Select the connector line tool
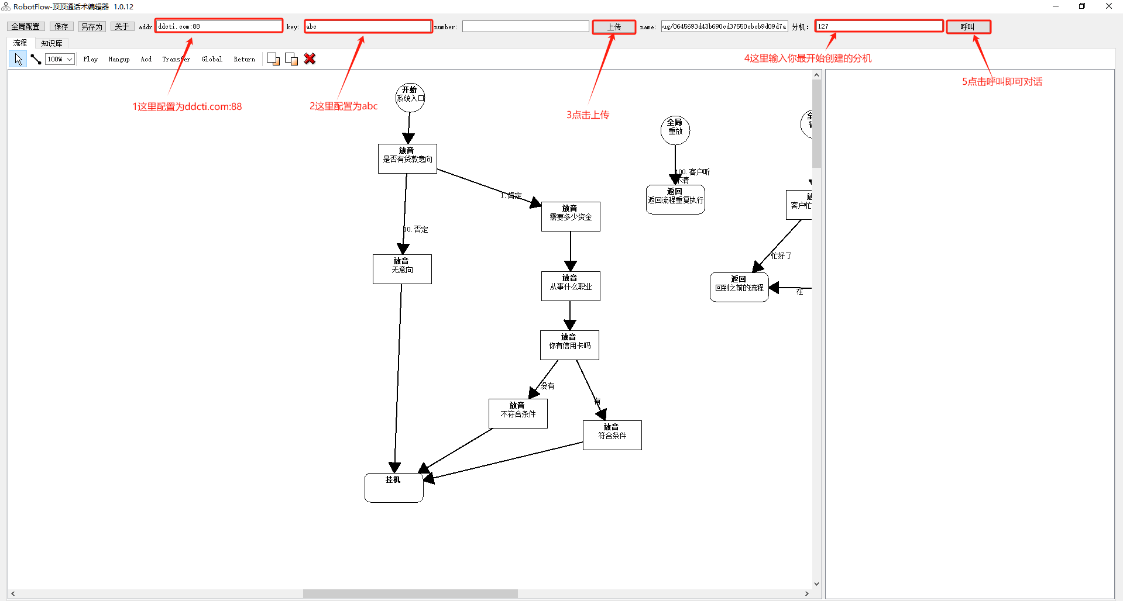This screenshot has height=601, width=1123. pyautogui.click(x=36, y=59)
